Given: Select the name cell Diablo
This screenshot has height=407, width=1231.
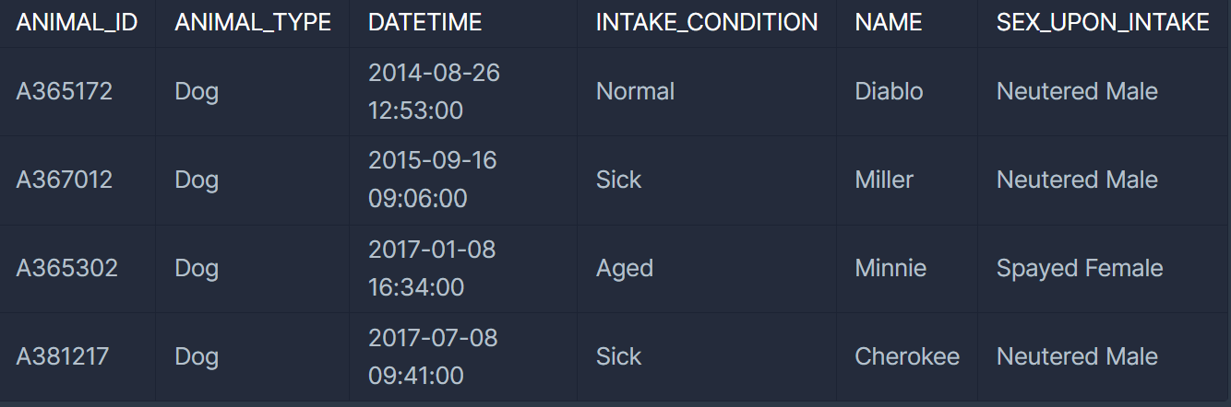Looking at the screenshot, I should coord(908,91).
